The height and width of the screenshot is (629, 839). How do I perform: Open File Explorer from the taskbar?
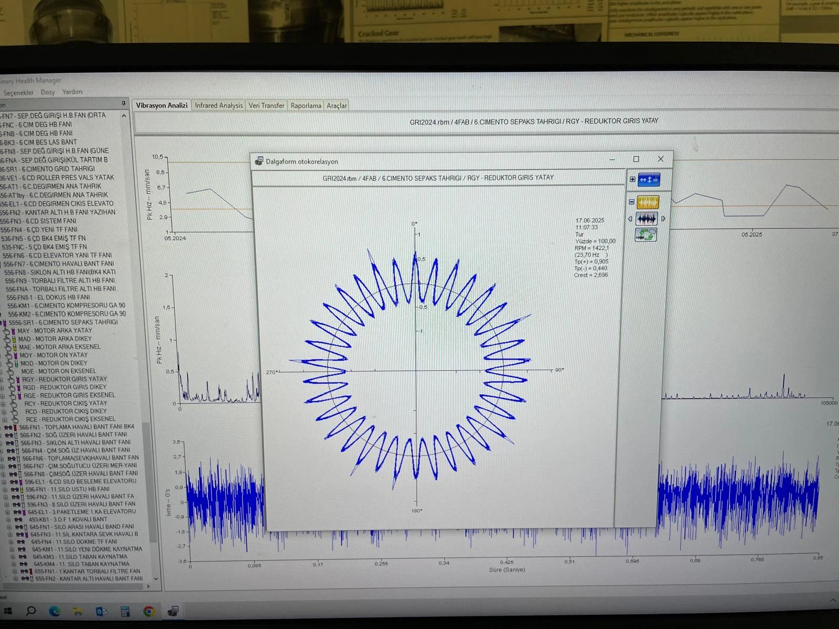(x=78, y=611)
